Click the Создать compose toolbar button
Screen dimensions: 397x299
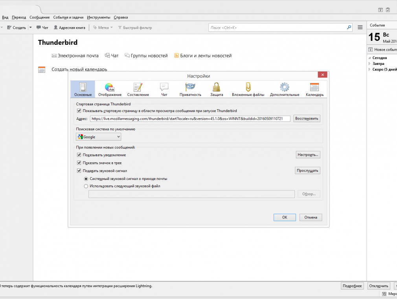pyautogui.click(x=17, y=28)
